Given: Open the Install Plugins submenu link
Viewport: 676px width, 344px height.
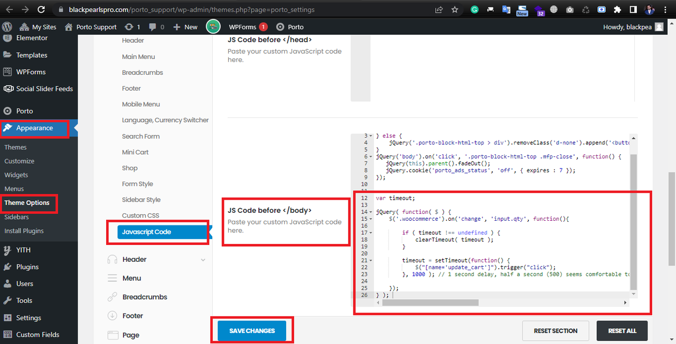Looking at the screenshot, I should coord(24,231).
